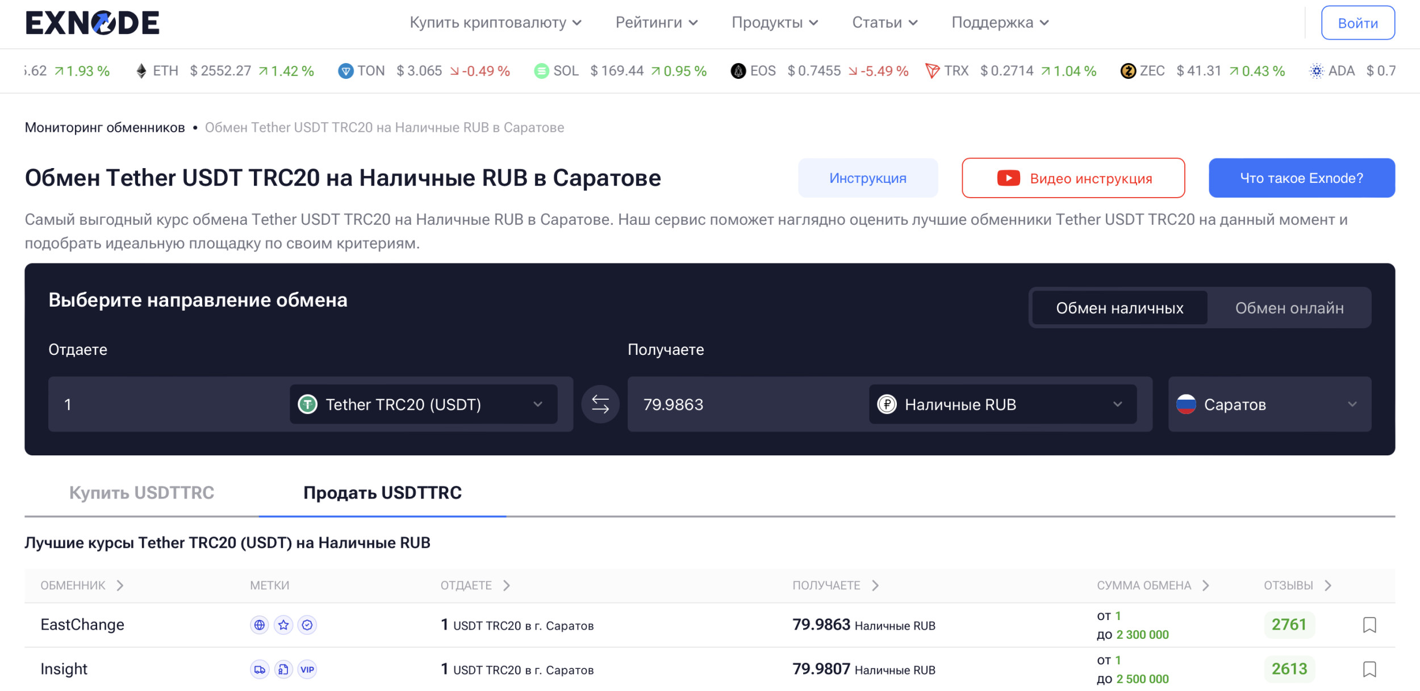This screenshot has width=1420, height=691.
Task: Click the Видео инструкция button
Action: [1073, 178]
